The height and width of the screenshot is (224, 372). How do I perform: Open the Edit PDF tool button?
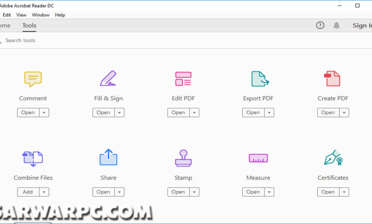(x=178, y=112)
